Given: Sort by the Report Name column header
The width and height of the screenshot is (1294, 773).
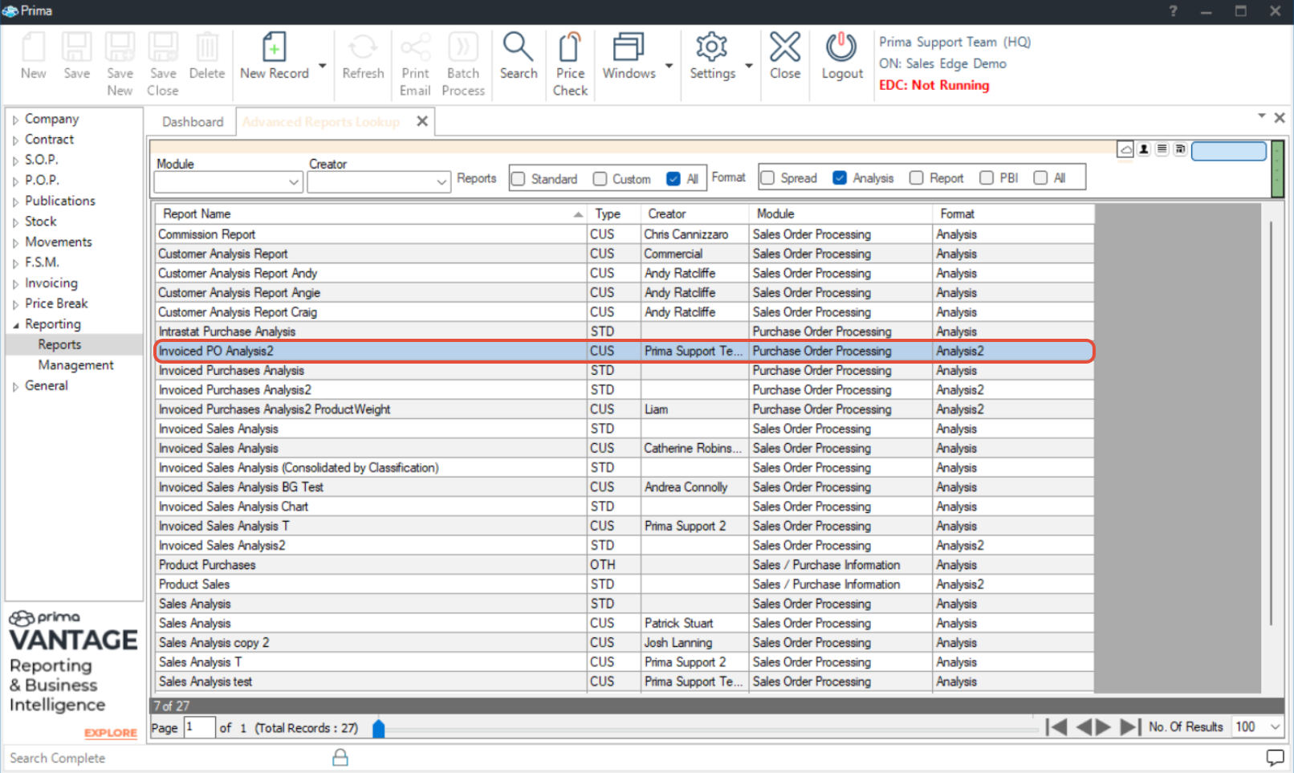Looking at the screenshot, I should (x=371, y=214).
